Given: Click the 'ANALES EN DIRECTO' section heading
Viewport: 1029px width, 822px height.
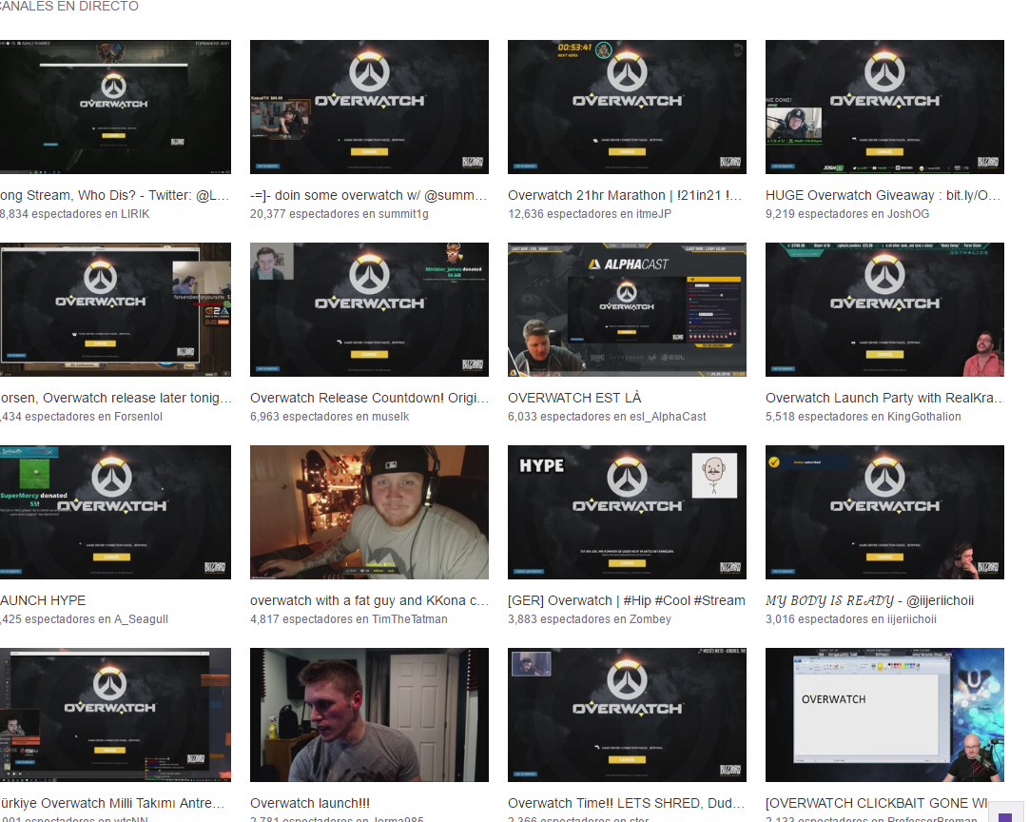Looking at the screenshot, I should [x=68, y=6].
